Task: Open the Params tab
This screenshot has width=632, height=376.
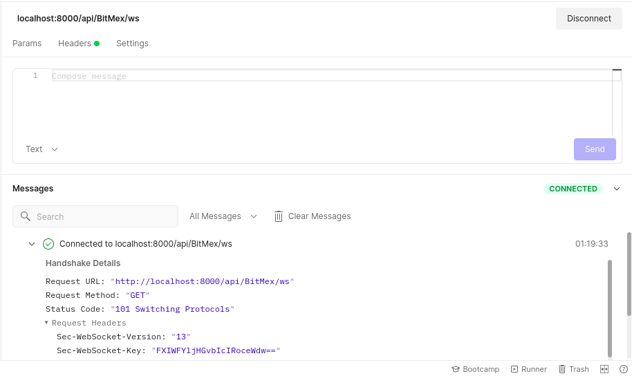Action: tap(27, 44)
